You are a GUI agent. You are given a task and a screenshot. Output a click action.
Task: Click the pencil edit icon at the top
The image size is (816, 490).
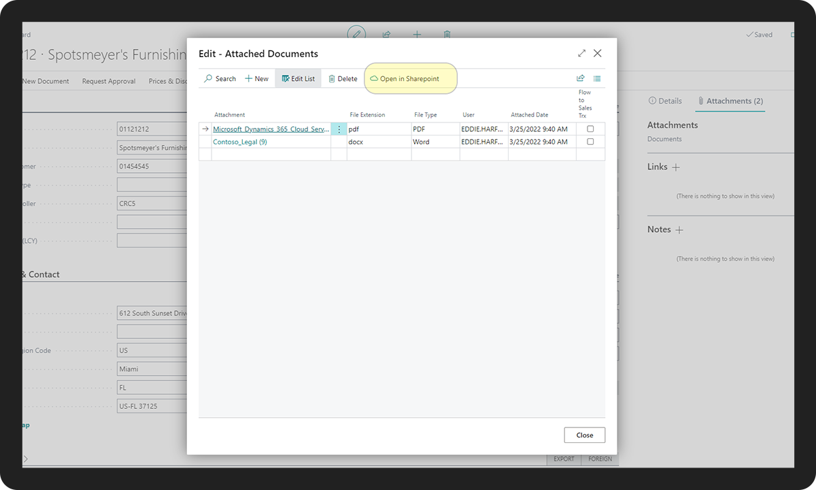[x=356, y=34]
